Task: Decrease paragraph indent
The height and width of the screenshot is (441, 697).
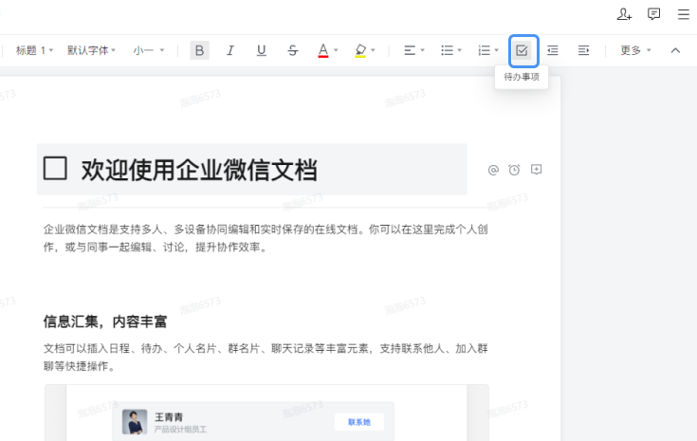Action: pos(553,50)
